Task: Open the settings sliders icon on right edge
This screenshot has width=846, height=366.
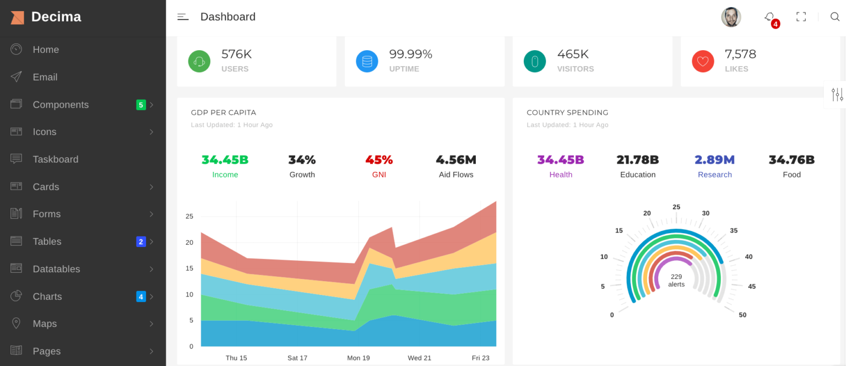Action: click(x=837, y=94)
